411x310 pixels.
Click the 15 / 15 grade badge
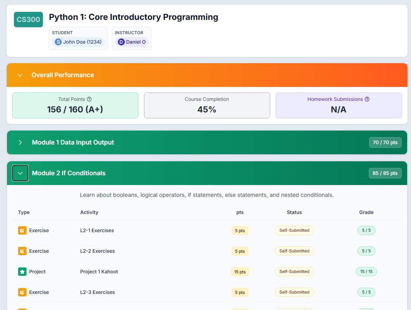366,272
